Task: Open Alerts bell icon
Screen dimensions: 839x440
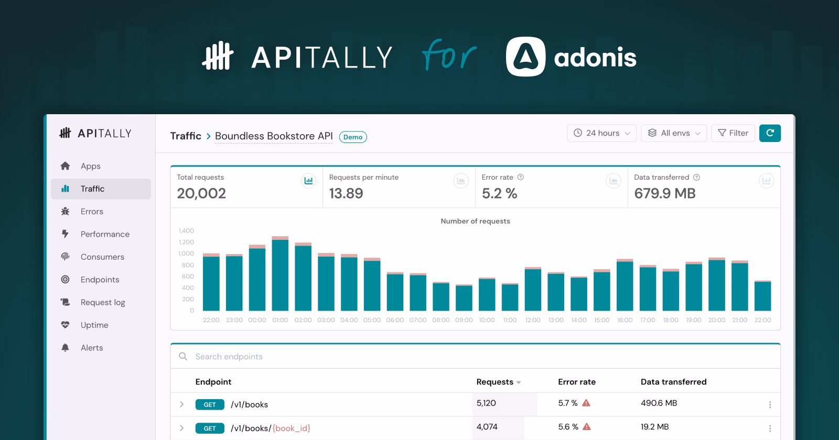Action: [x=65, y=348]
